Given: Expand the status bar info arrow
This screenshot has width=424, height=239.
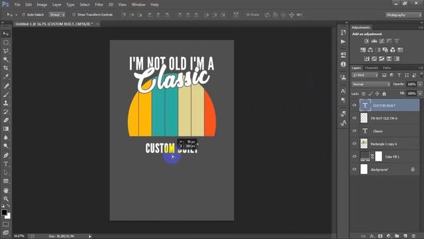Looking at the screenshot, I should pos(90,236).
